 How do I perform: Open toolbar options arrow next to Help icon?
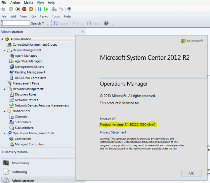tap(113, 25)
